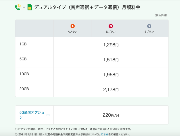Click the 5GB row label
Image resolution: width=180 pixels, height=136 pixels.
pyautogui.click(x=23, y=59)
